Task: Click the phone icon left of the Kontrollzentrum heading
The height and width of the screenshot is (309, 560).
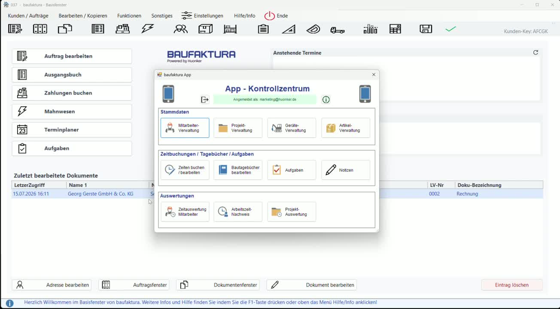Action: click(168, 94)
